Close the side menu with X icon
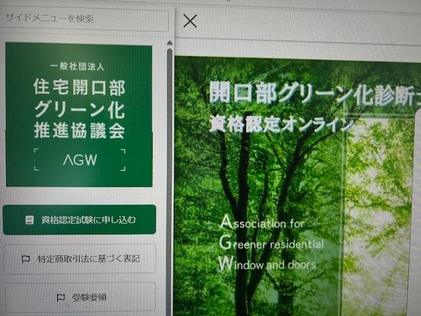 point(189,21)
